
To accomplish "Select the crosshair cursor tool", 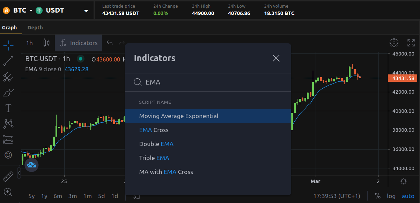I will pos(8,45).
